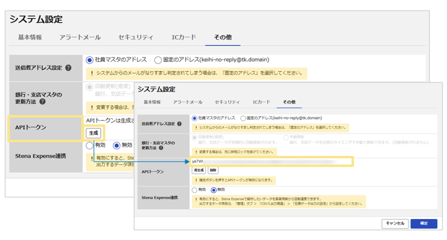Enable 有効 for Stena Expense連携 in front window
The image size is (447, 240).
point(195,190)
